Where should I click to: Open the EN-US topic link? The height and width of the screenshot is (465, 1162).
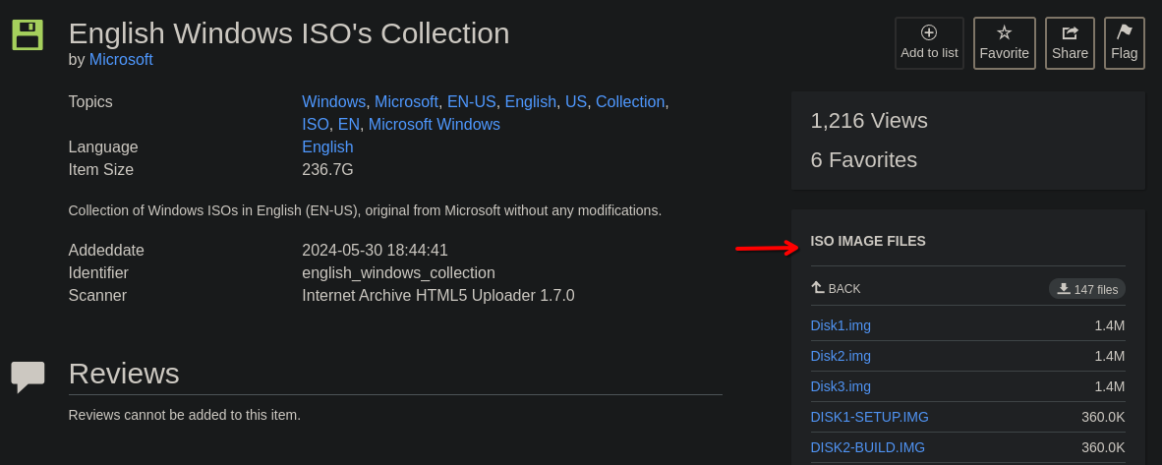pyautogui.click(x=471, y=101)
